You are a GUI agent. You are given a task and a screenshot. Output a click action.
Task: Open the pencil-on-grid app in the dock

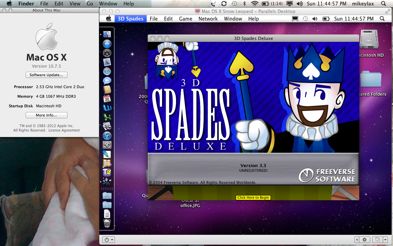pos(107,163)
